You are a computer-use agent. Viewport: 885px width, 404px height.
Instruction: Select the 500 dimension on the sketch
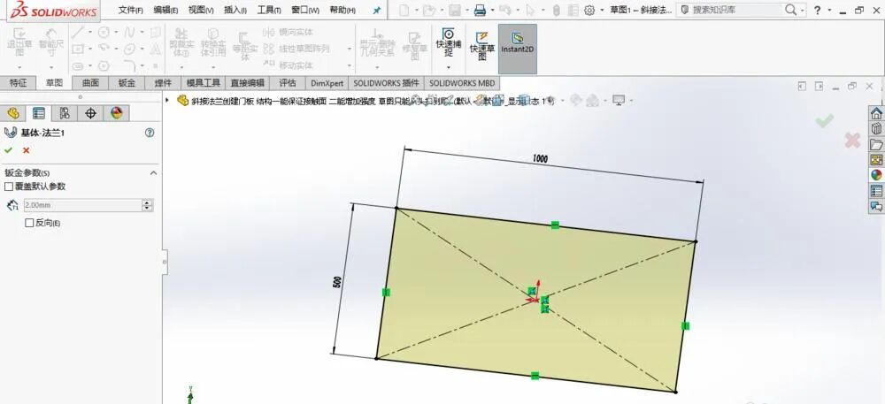(337, 282)
